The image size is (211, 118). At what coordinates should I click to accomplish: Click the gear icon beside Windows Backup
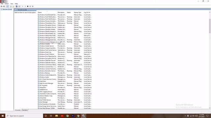(39, 73)
